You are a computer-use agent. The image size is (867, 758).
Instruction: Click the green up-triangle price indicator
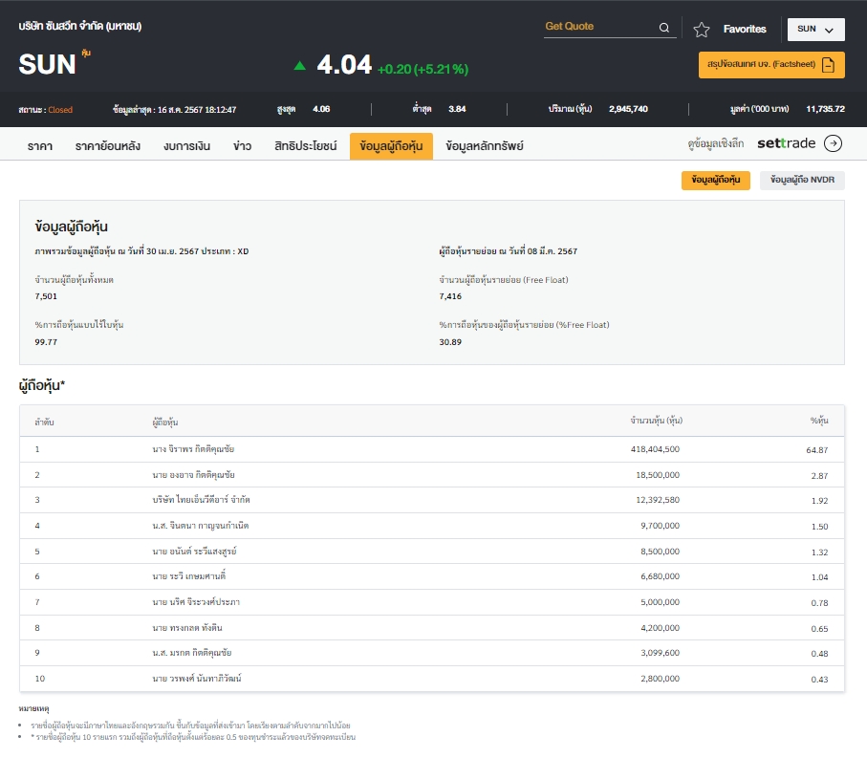click(300, 66)
